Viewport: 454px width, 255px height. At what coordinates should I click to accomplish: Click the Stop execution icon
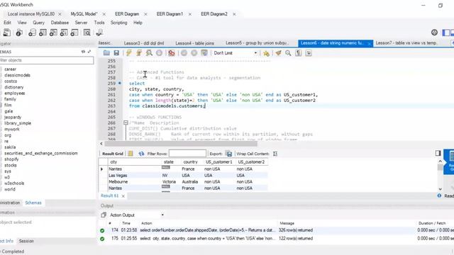point(159,53)
